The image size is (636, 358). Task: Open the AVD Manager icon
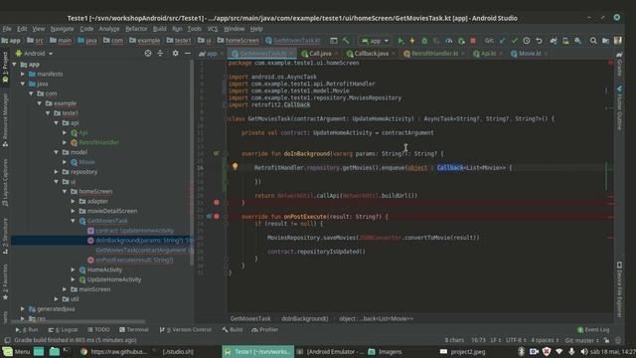tap(565, 41)
